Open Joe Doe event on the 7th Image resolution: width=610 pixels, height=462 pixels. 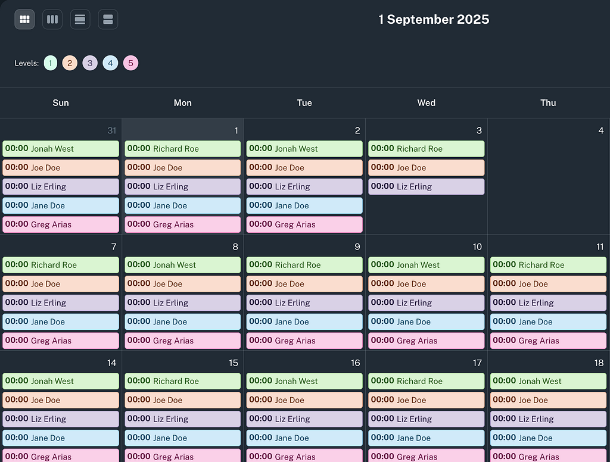coord(61,284)
